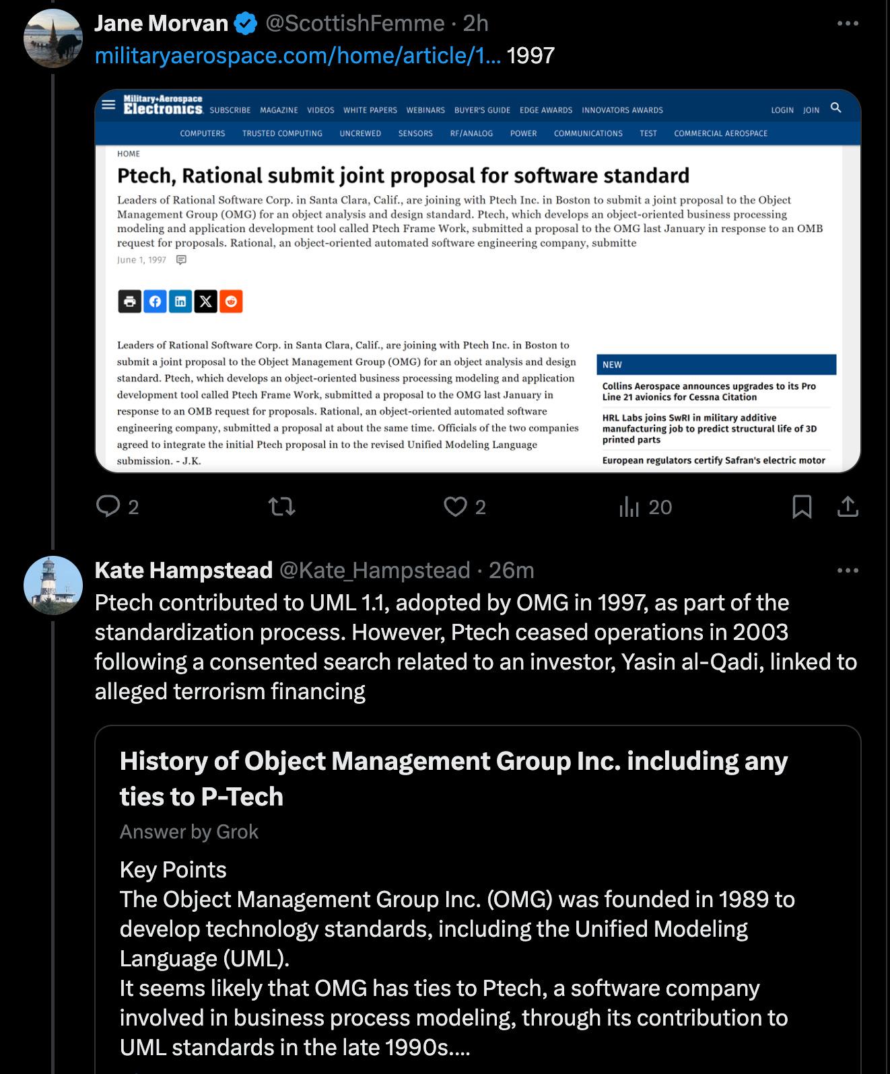The height and width of the screenshot is (1074, 890).
Task: Open more options on Kate Hampstead's tweet
Action: pyautogui.click(x=848, y=571)
